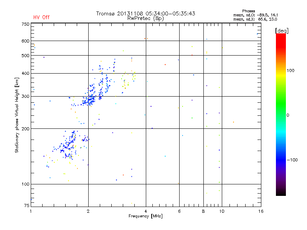Click the x-axis tick label "8"
The width and height of the screenshot is (307, 230).
pyautogui.click(x=203, y=211)
